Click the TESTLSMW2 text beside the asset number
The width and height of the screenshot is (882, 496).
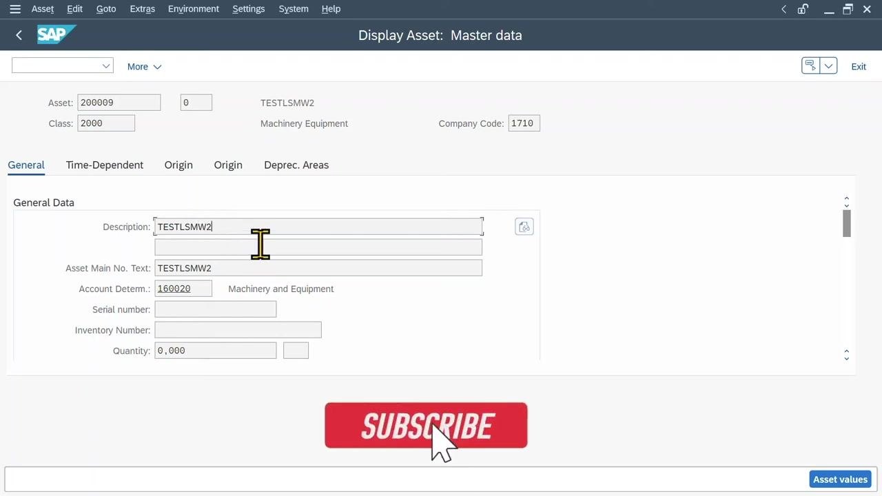coord(287,103)
